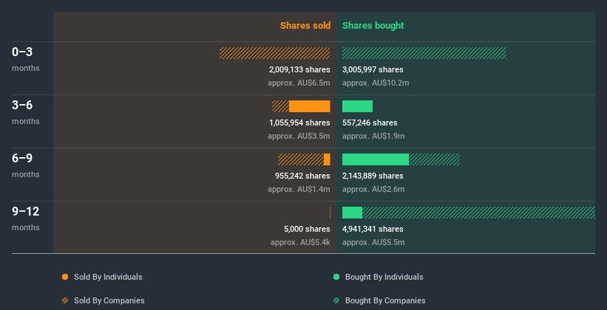607x310 pixels.
Task: Click the orange Sold By Individuals legend dot
Action: (65, 277)
